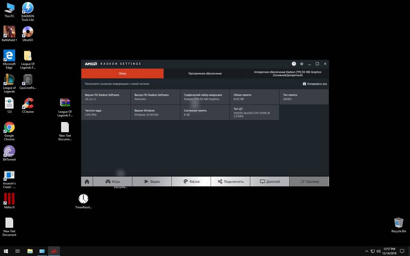
Task: Select the Версия Windows tile
Action: (155, 112)
